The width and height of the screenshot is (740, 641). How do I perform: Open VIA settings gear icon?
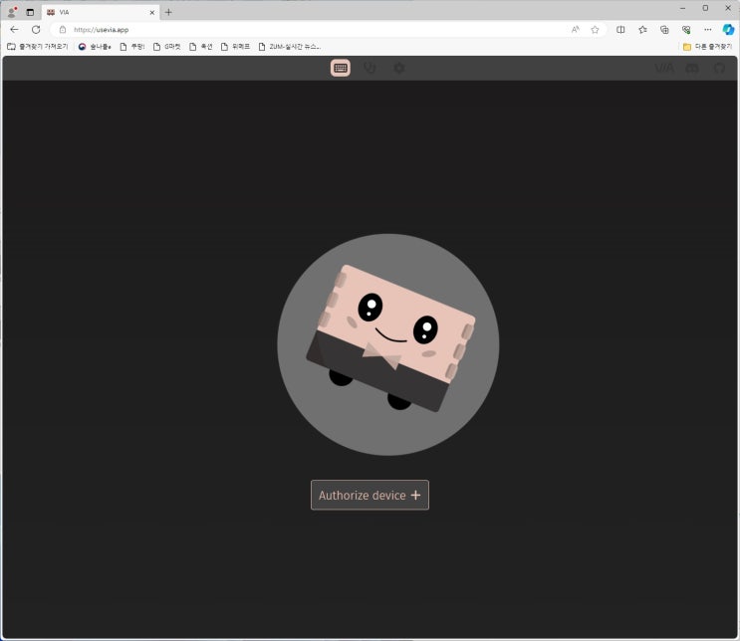click(x=399, y=68)
